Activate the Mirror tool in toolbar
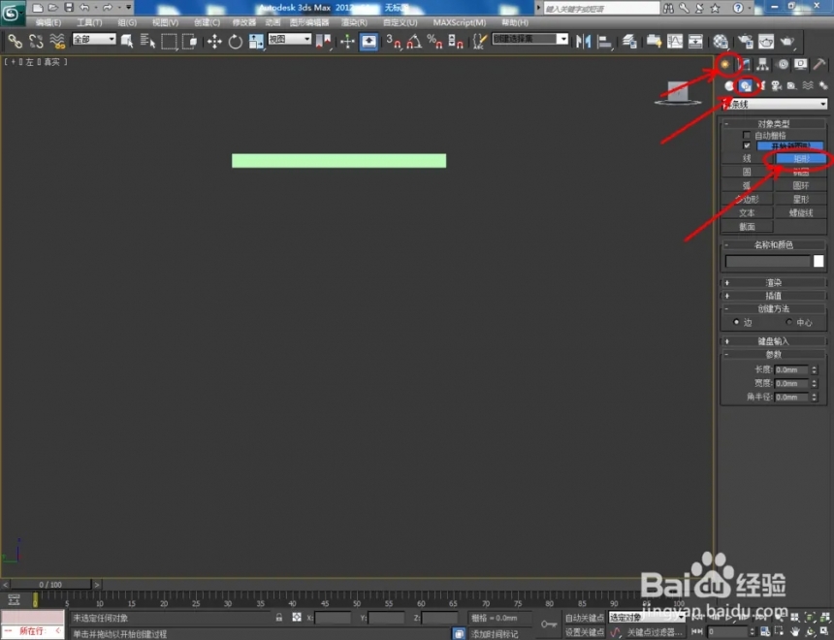Screen dimensions: 834x640 coord(584,42)
